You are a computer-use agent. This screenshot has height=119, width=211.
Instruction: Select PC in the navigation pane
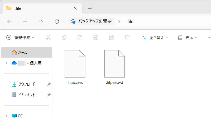(17, 116)
